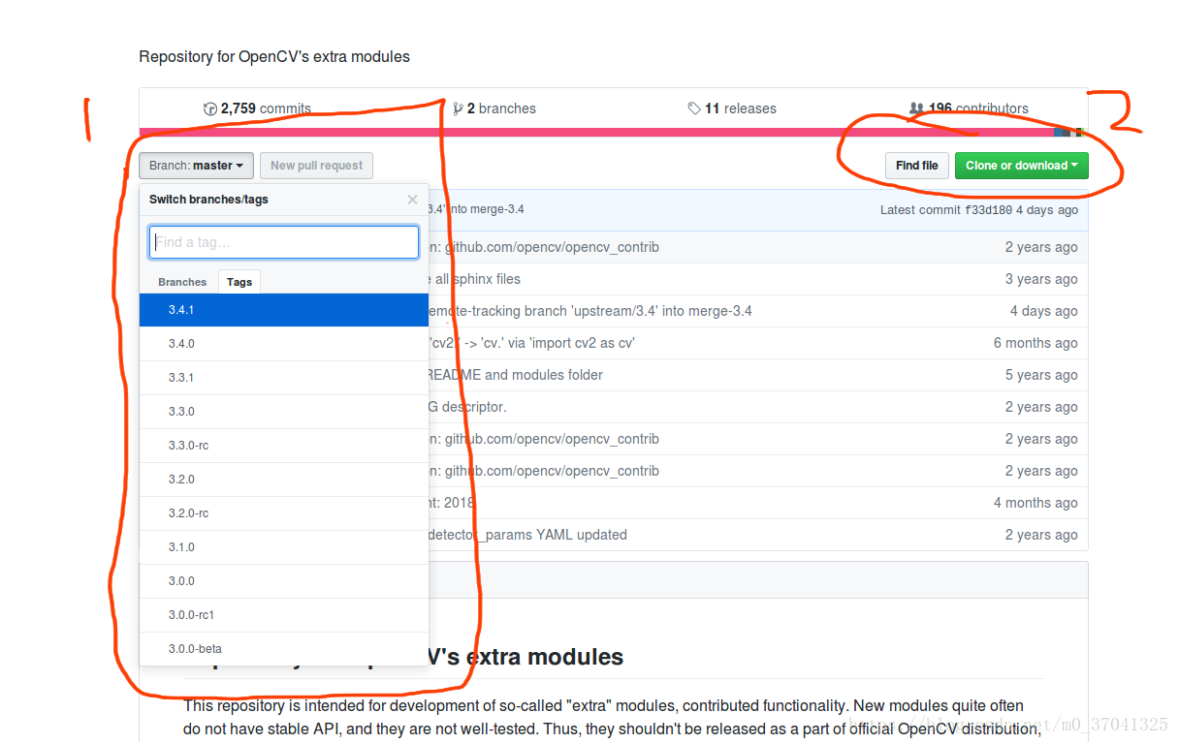Select tag 3.4.0
This screenshot has height=744, width=1179.
(x=284, y=344)
